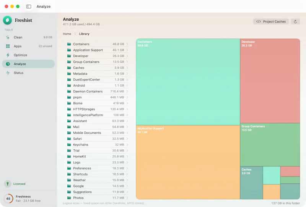The image size is (306, 207).
Task: Click the Photos folder icon
Action: click(69, 198)
